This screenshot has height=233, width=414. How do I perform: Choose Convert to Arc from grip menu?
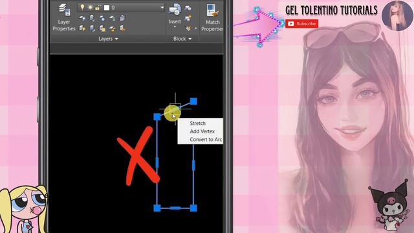tap(206, 140)
